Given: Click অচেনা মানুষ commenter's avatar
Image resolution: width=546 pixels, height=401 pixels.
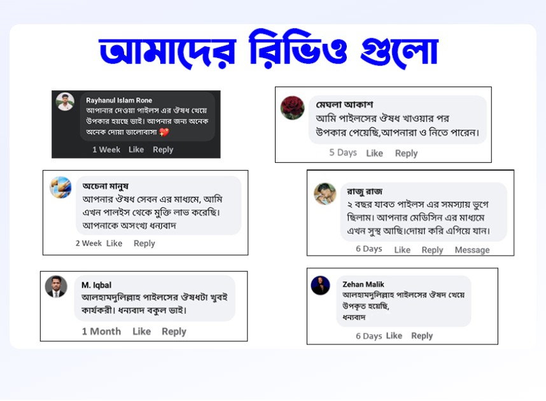Looking at the screenshot, I should [60, 187].
